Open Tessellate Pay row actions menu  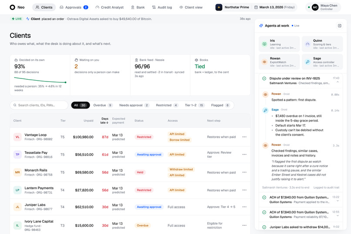point(244,155)
